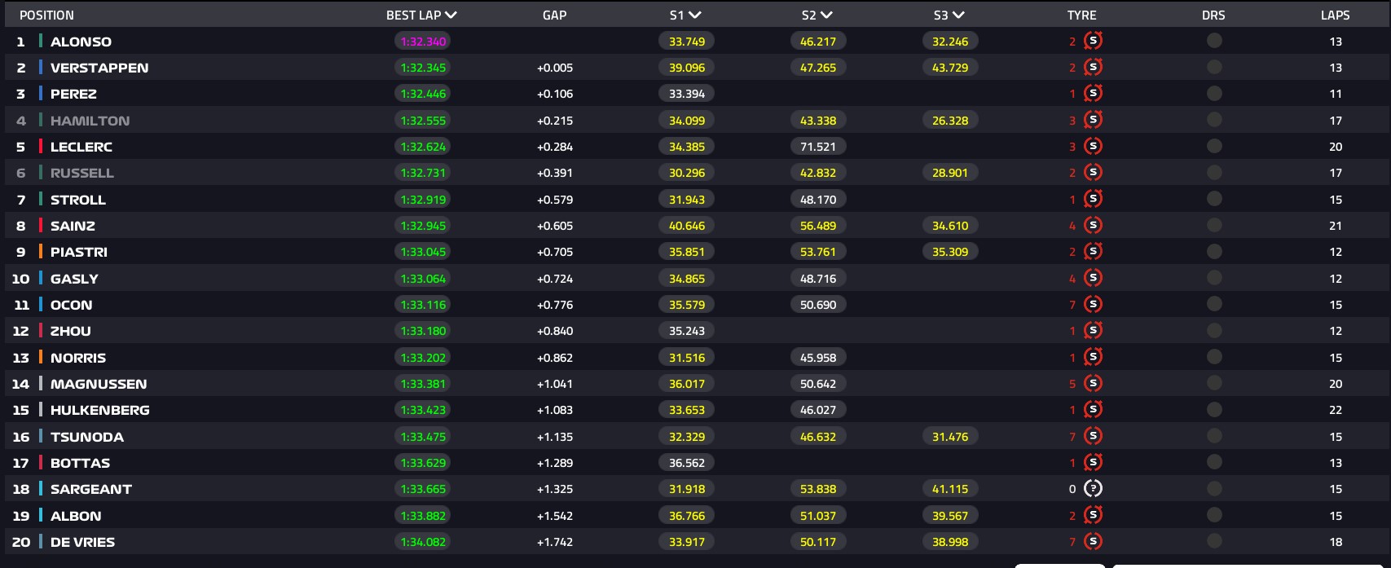Click the LAPS column header
Screen dimensions: 1391x568
tap(1335, 15)
